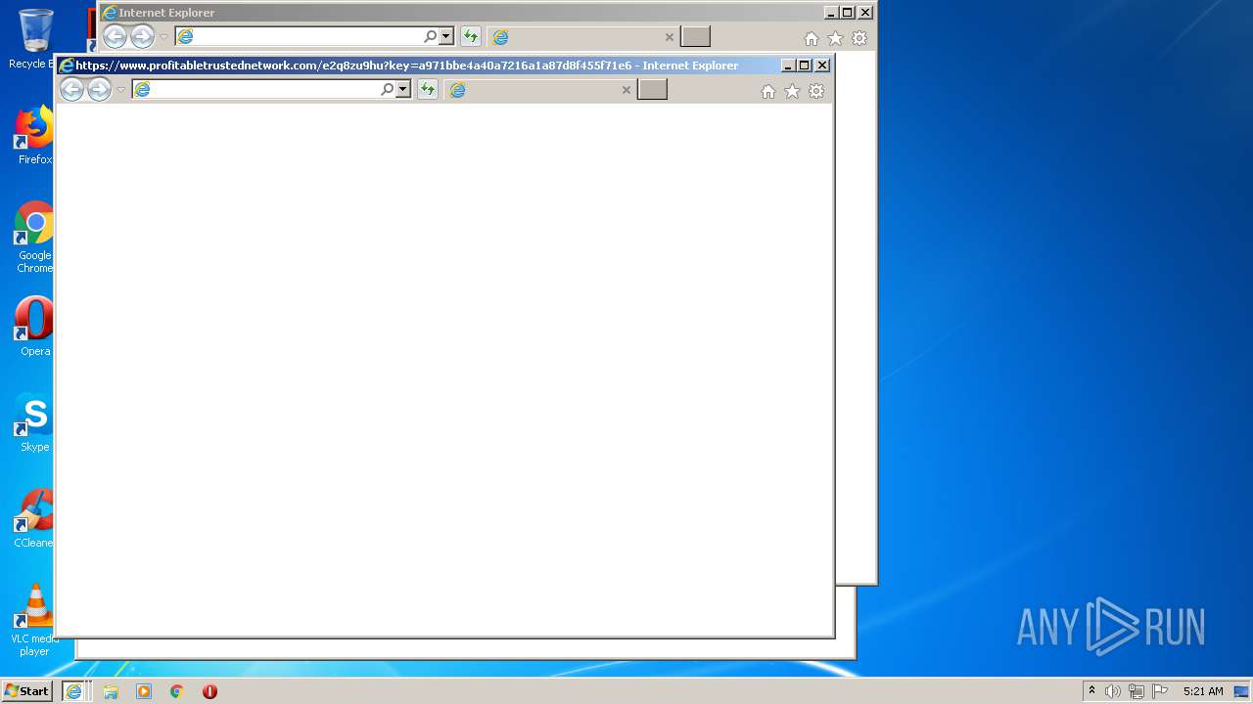Click the address bar in rear IE window
This screenshot has height=704, width=1253.
[300, 36]
